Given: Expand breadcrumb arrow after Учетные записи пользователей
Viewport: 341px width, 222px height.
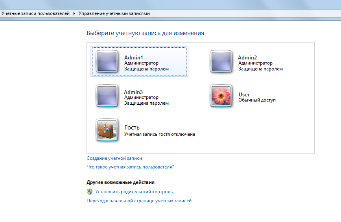Looking at the screenshot, I should [74, 13].
